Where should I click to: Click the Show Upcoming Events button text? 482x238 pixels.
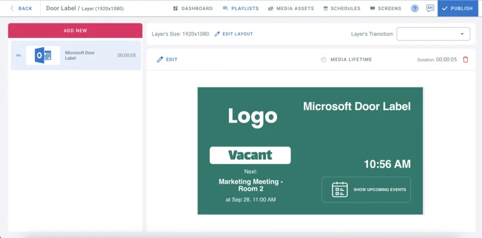pyautogui.click(x=380, y=190)
